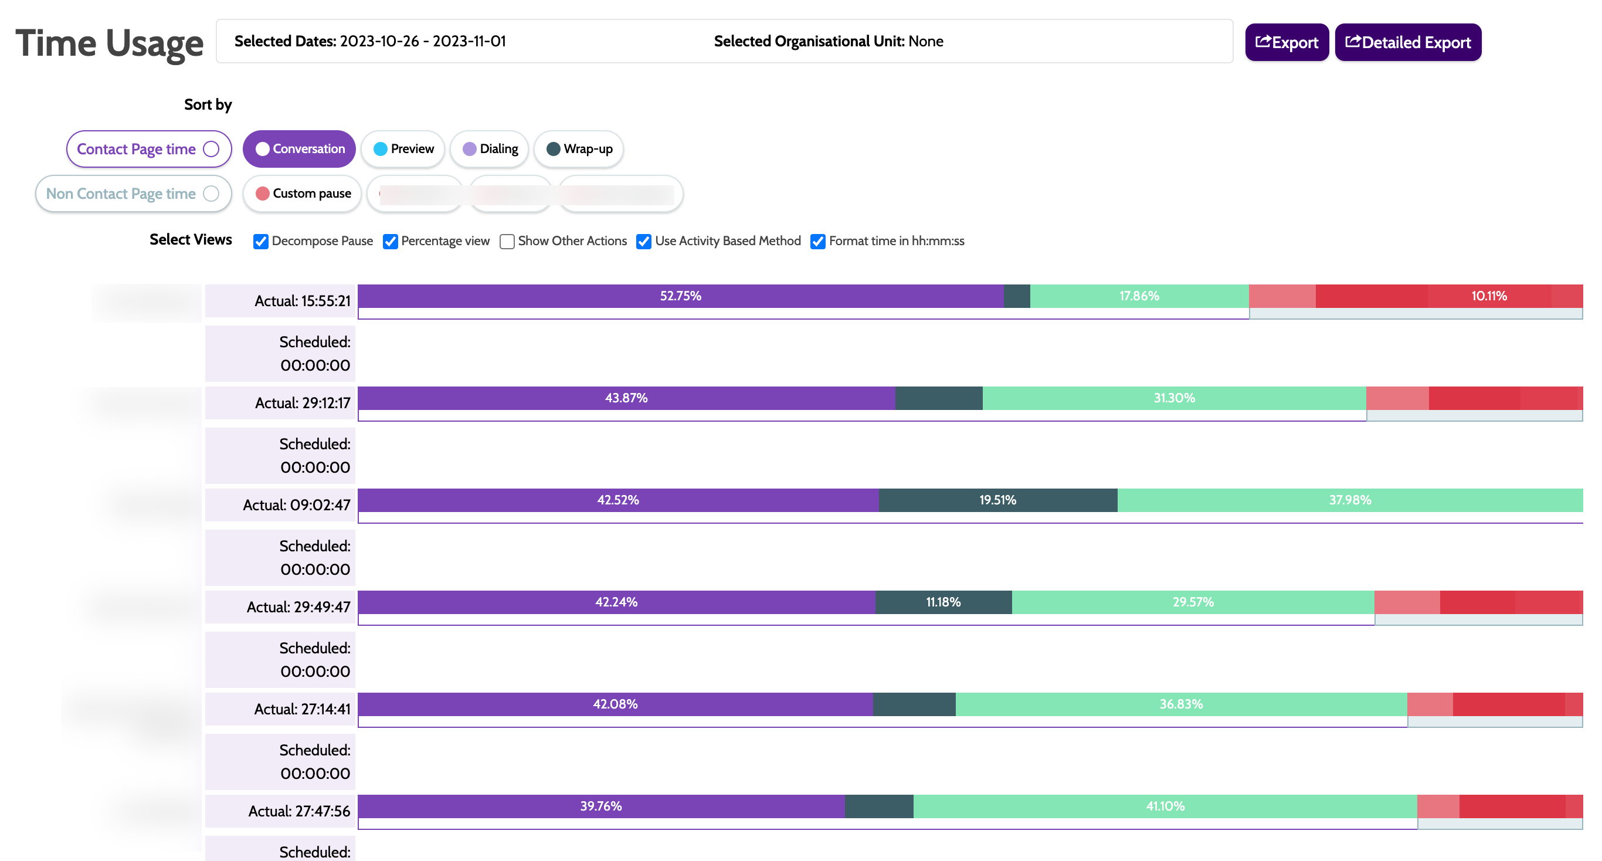The width and height of the screenshot is (1602, 861).
Task: Click the 52.75% conversation bar segment
Action: tap(680, 296)
